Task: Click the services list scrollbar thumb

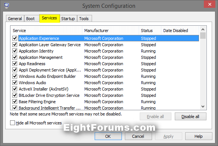Action: tap(203, 35)
